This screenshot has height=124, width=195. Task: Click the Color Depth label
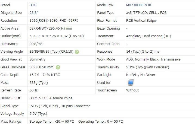[10, 75]
